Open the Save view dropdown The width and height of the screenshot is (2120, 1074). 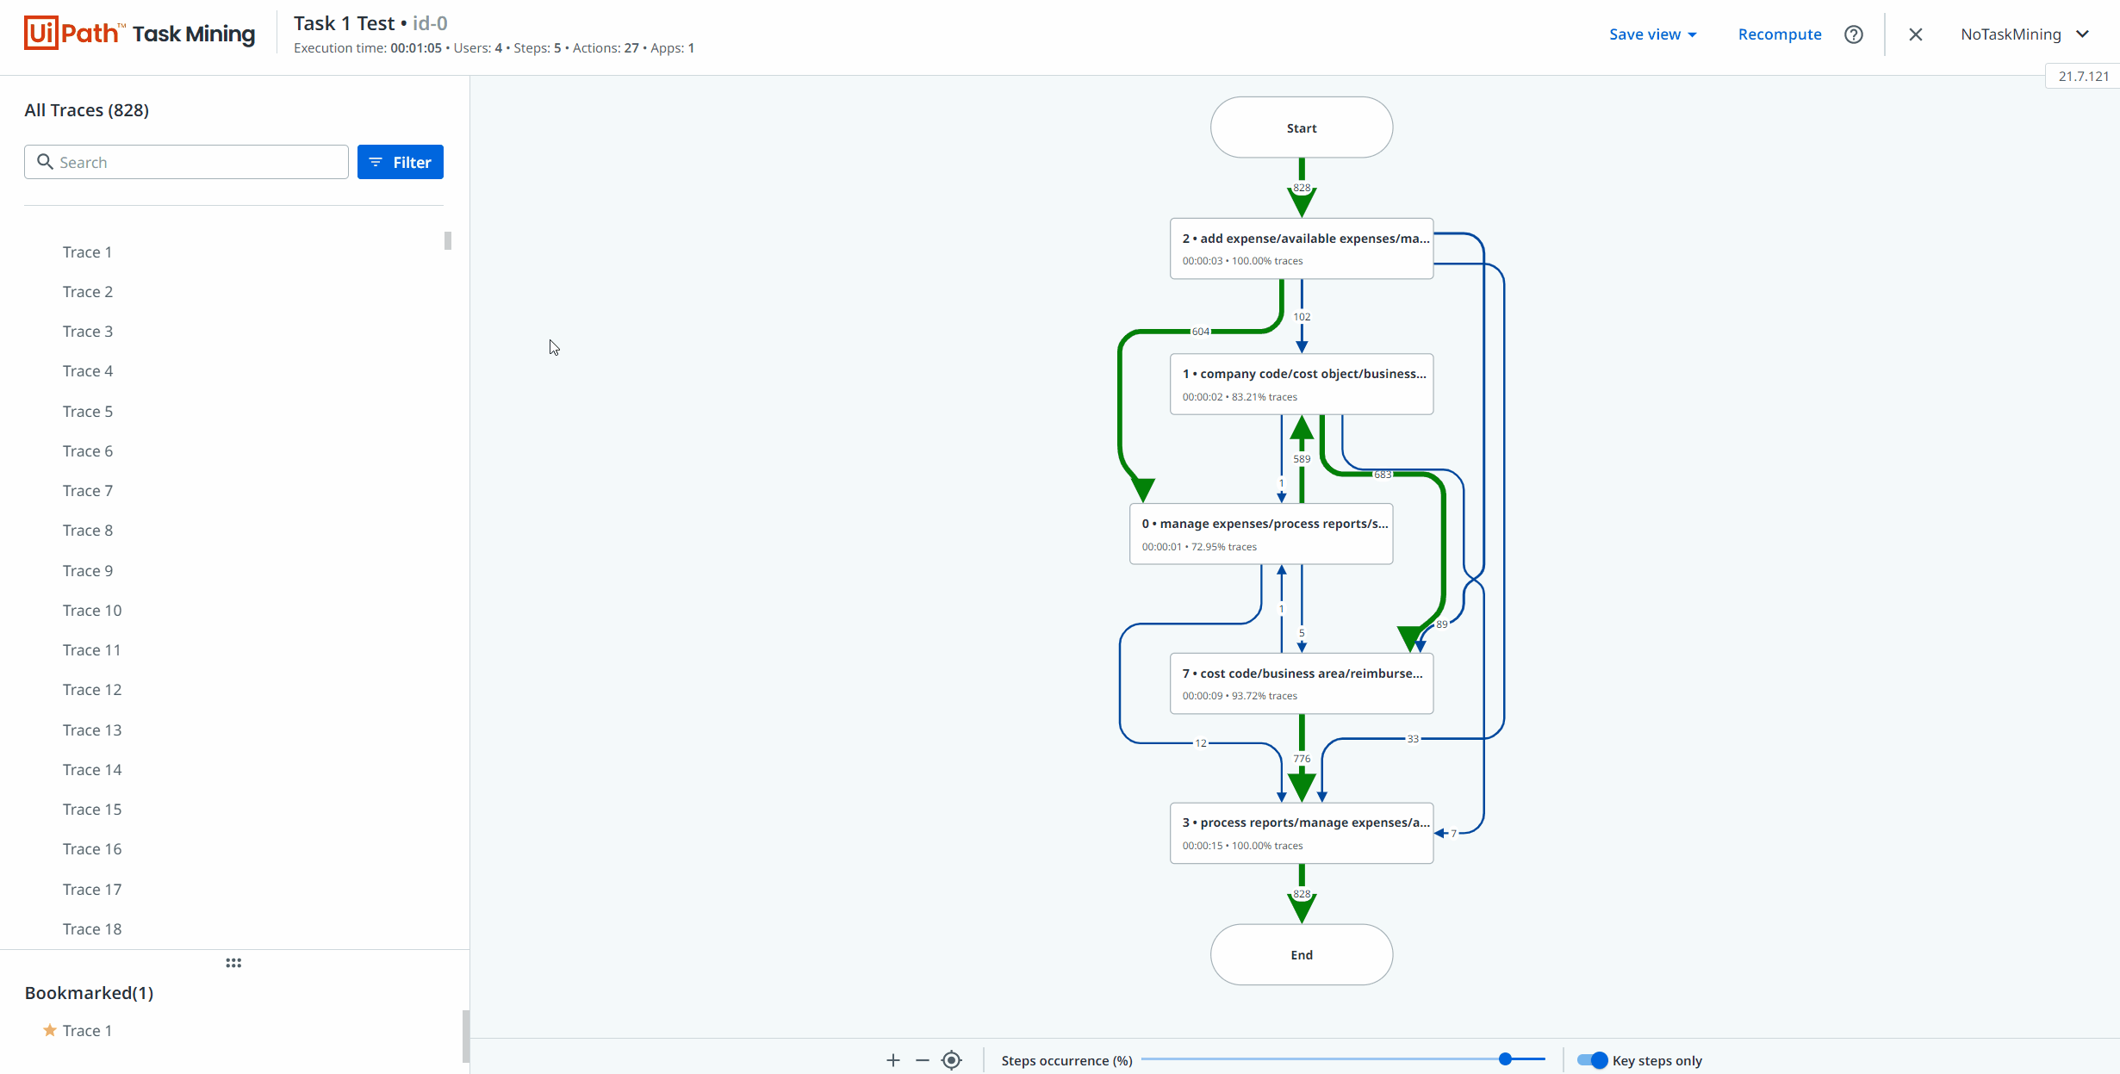(1652, 34)
